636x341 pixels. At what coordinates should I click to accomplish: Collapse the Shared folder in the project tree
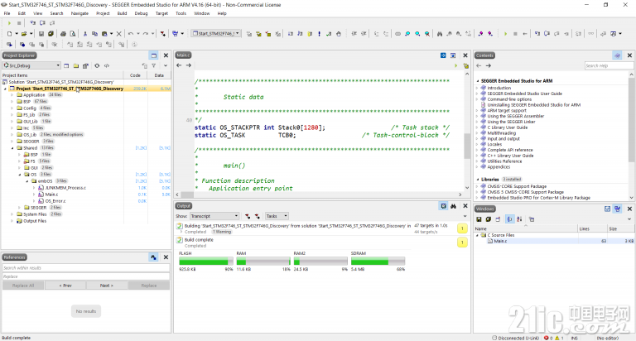[x=12, y=148]
